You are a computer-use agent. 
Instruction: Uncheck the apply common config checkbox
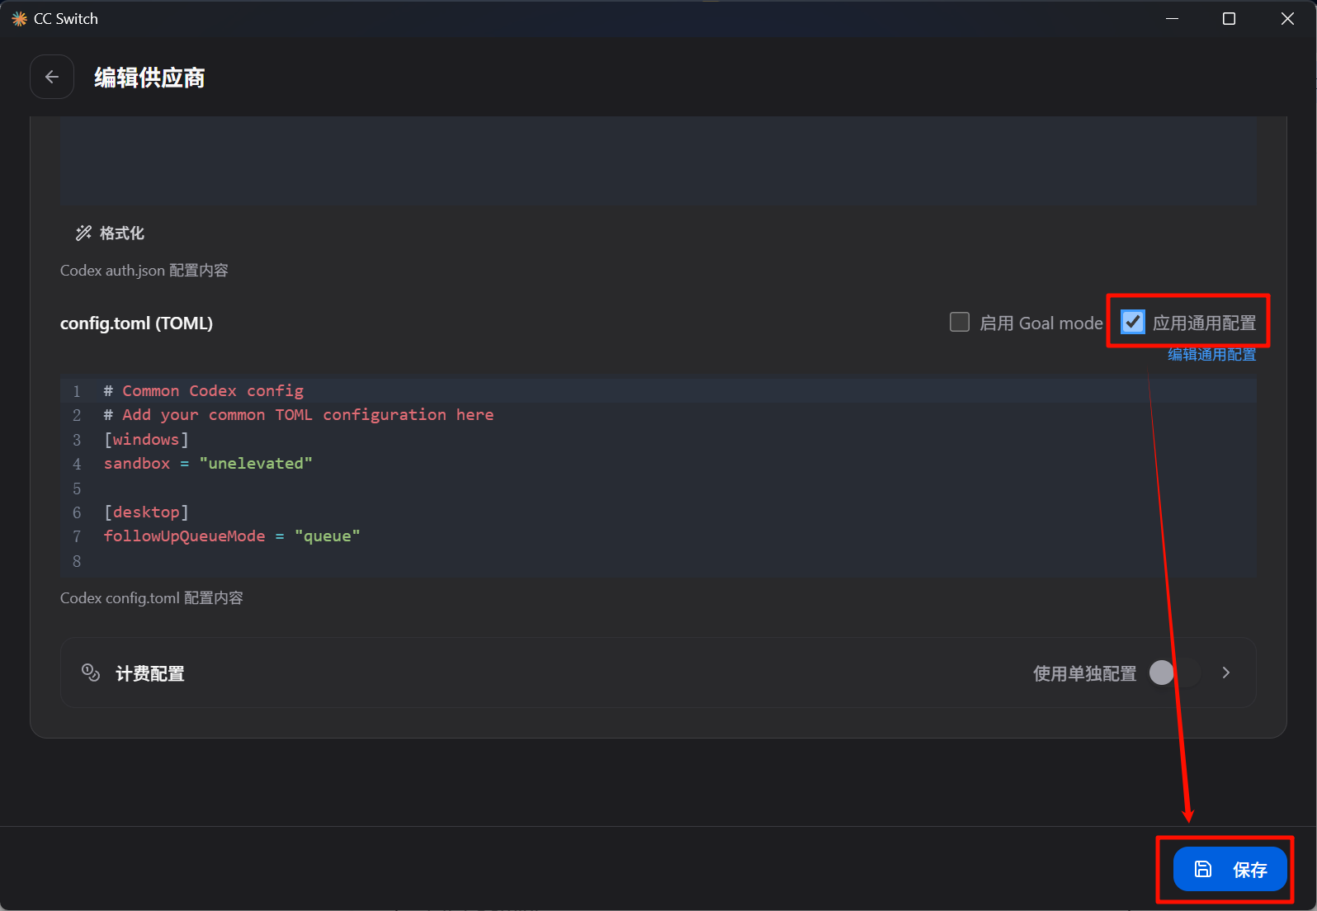click(1133, 322)
